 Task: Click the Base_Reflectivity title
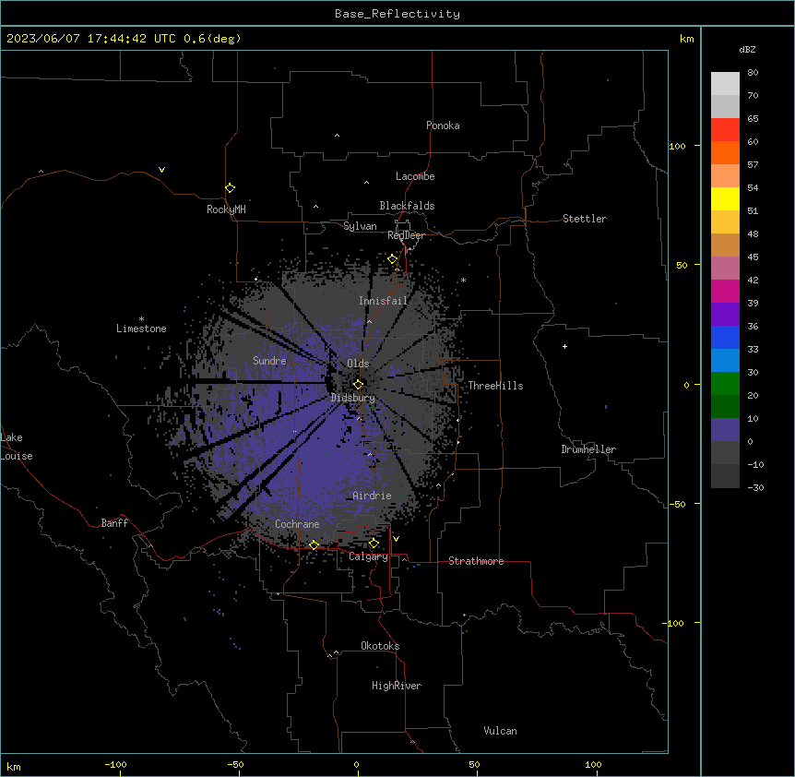tap(397, 14)
